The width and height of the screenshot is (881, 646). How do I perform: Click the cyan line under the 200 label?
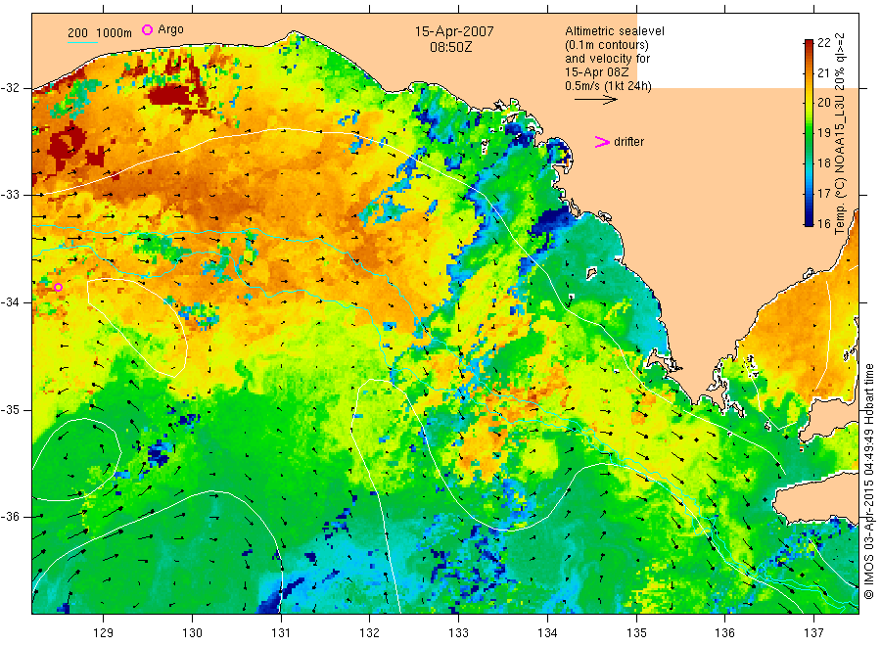pos(82,42)
